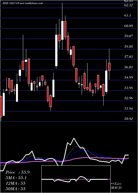
Task: Select the 62.12 price axis label
Action: pyautogui.click(x=129, y=5)
